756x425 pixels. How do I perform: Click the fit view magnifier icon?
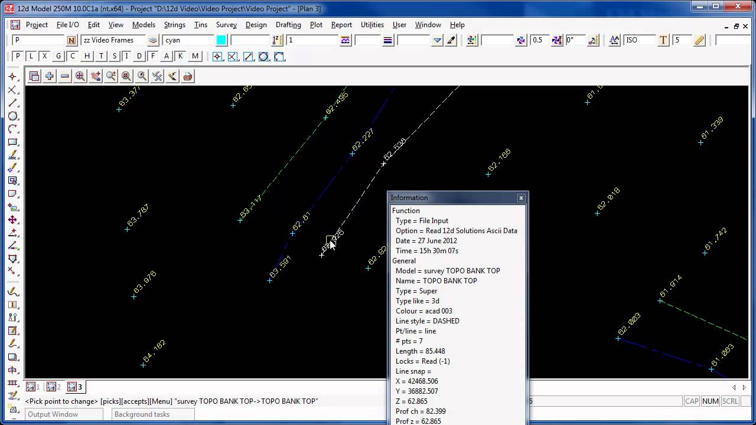126,76
